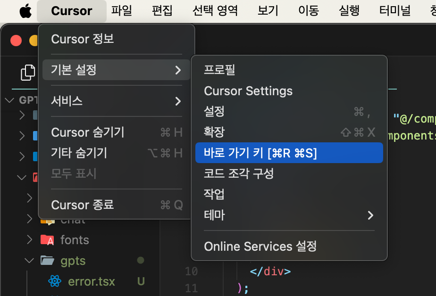This screenshot has height=296, width=436.
Task: Open the Explorer files icon
Action: click(x=28, y=73)
